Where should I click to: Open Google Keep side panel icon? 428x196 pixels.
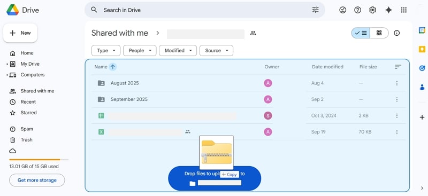tap(422, 49)
